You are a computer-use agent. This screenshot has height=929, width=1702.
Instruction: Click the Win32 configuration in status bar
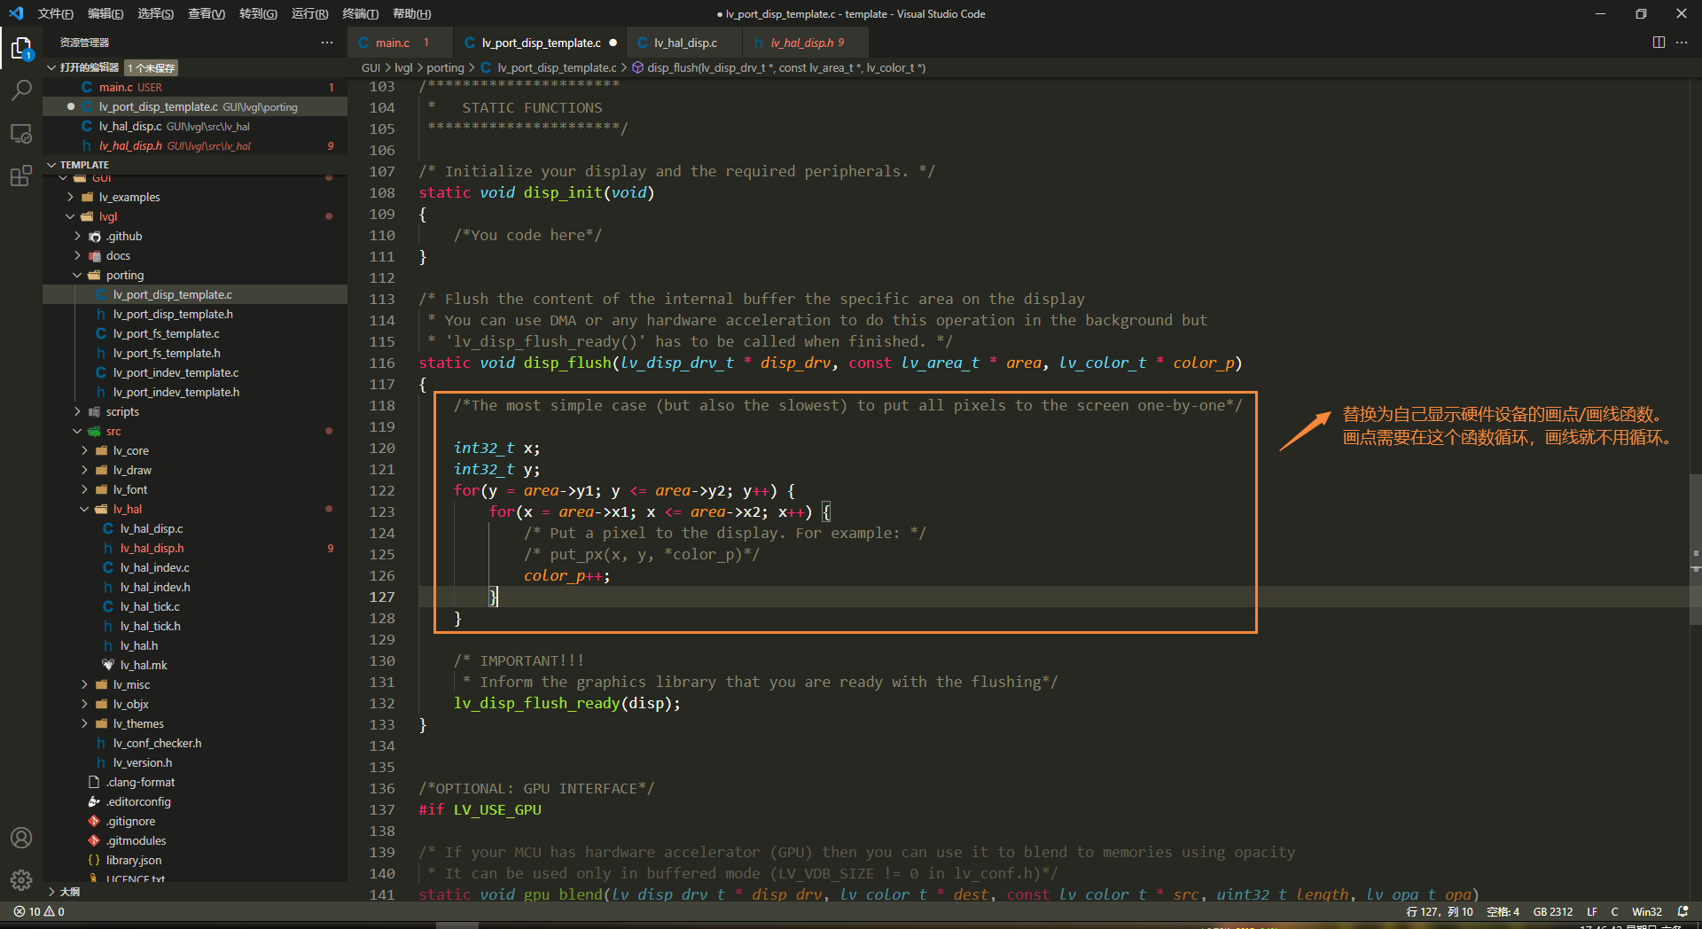point(1646,911)
